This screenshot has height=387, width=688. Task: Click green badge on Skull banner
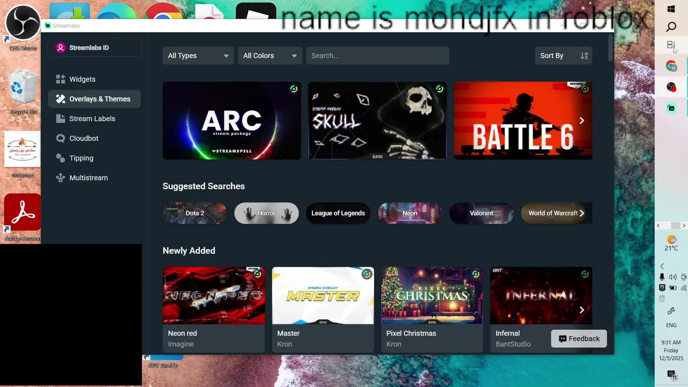440,89
